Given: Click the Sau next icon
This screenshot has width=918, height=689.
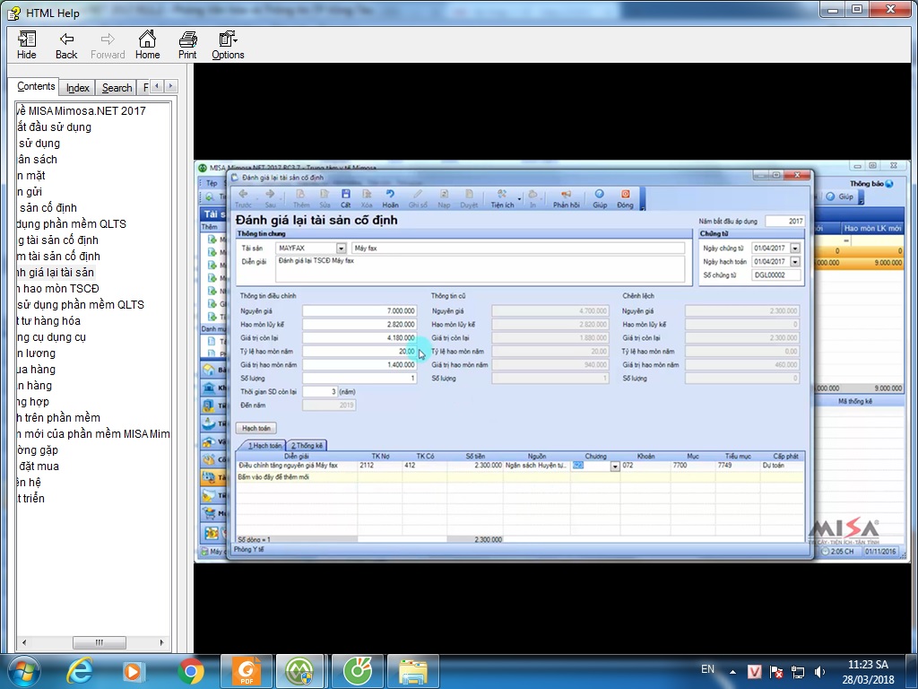Looking at the screenshot, I should click(270, 198).
